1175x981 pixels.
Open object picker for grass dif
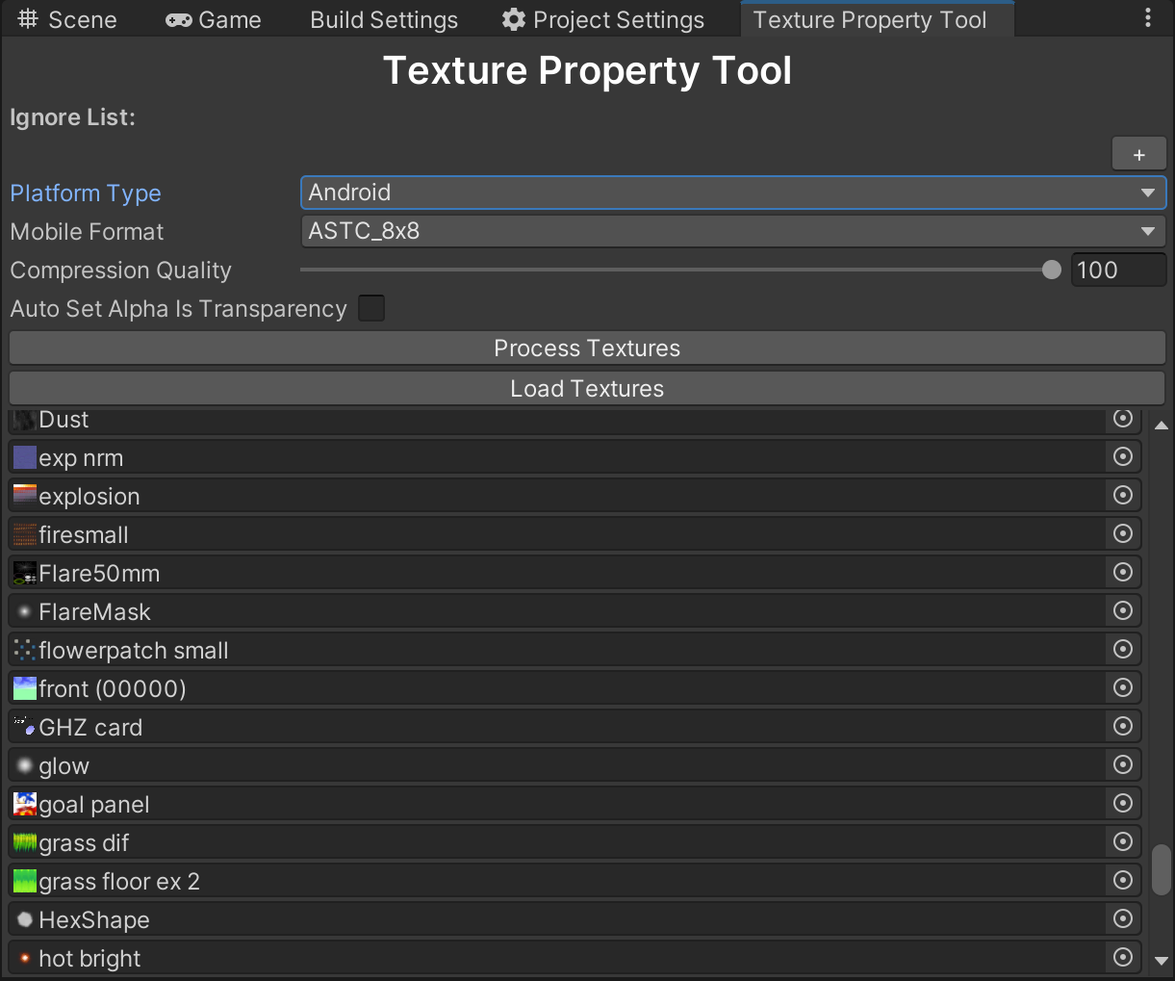pyautogui.click(x=1122, y=841)
